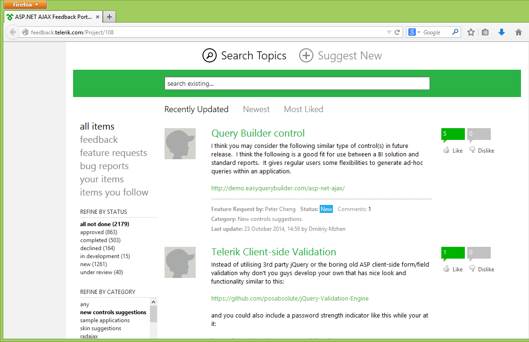The width and height of the screenshot is (529, 342).
Task: Reload the page with the refresh icon
Action: coord(397,33)
